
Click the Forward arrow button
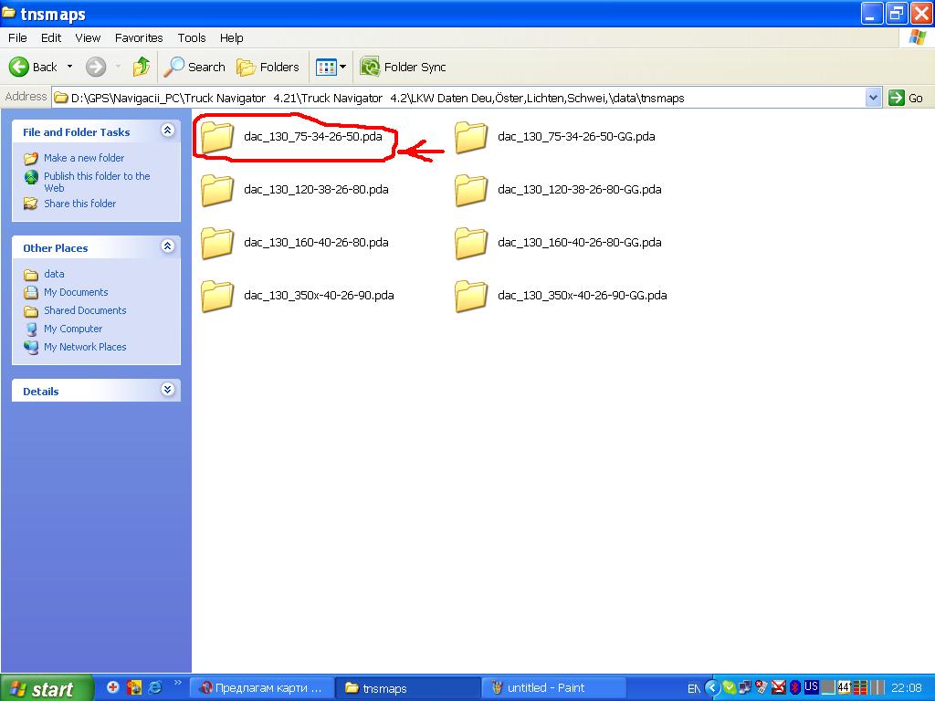click(x=95, y=67)
